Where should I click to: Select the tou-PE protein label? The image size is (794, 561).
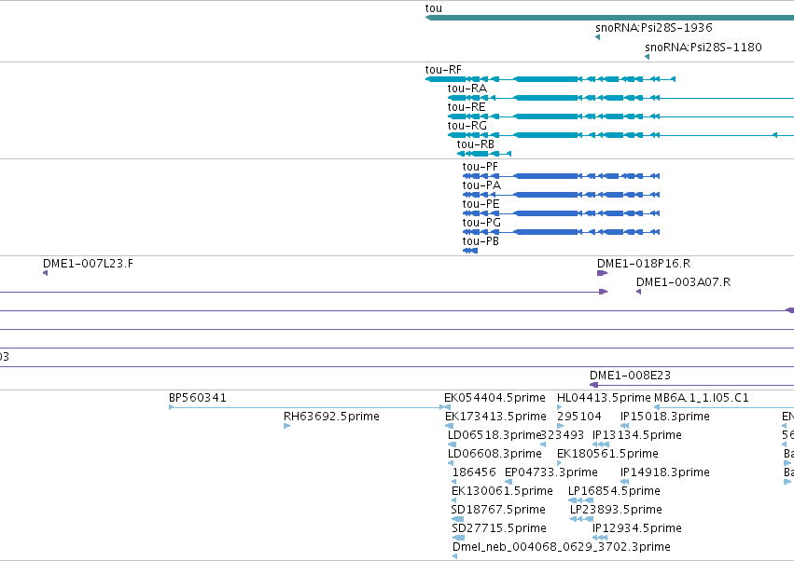pos(481,204)
